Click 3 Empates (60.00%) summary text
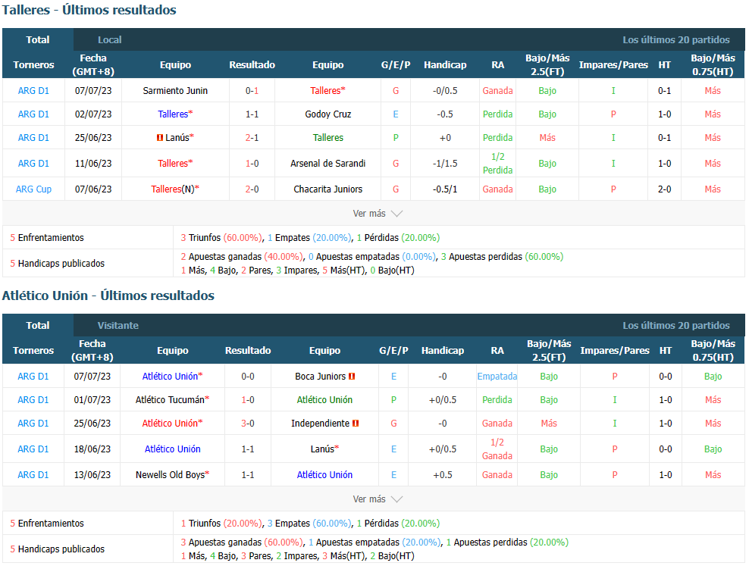 [309, 523]
